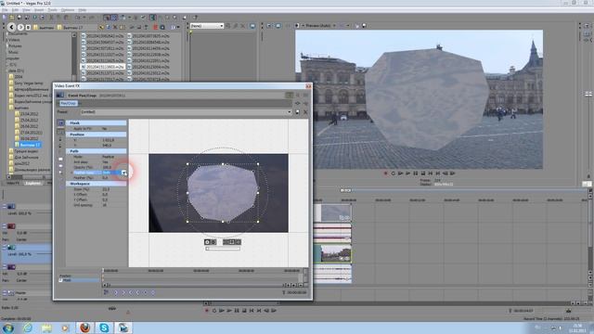
Task: Click record in the main timeline transport
Action: 206,311
